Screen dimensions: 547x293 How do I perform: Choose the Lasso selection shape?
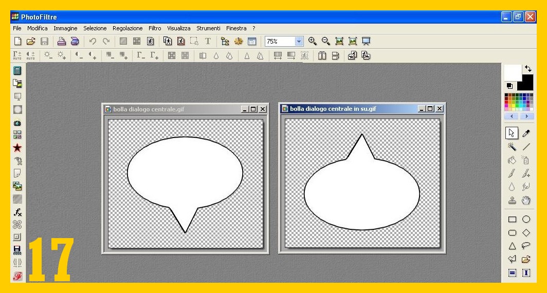[526, 246]
